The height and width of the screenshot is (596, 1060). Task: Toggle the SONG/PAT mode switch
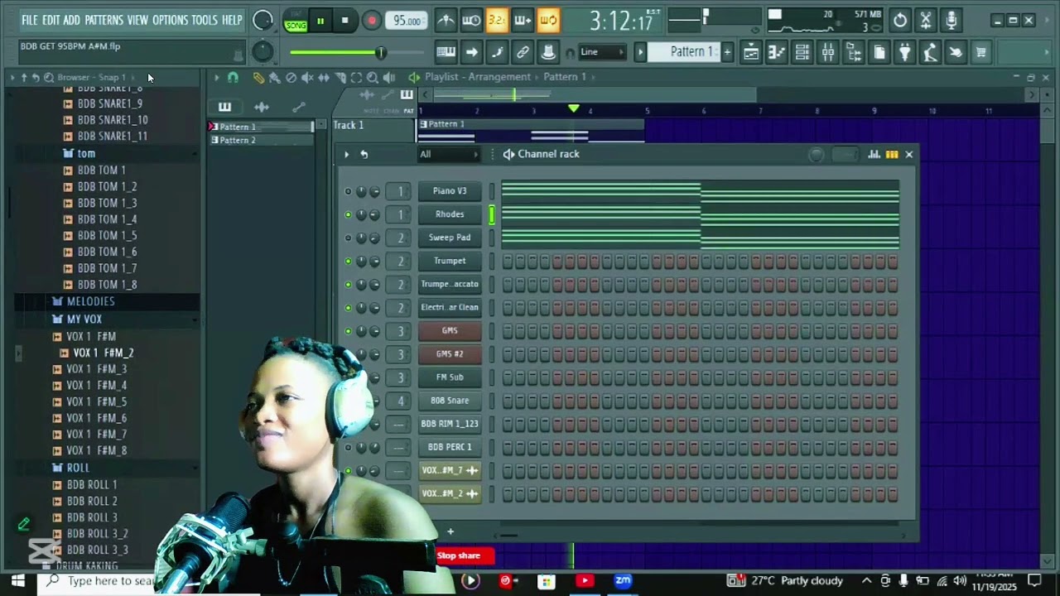(296, 22)
